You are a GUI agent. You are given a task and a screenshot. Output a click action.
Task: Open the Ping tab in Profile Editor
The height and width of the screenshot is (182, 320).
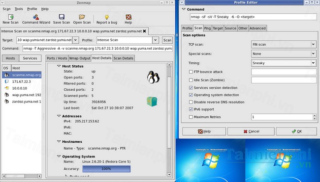coord(207,28)
